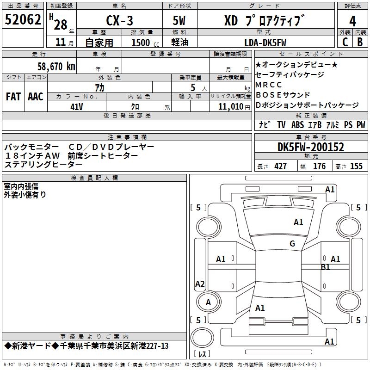The width and height of the screenshot is (370, 370).
Task: Click "Dポジションサポートパッケージ" line
Action: (x=307, y=105)
